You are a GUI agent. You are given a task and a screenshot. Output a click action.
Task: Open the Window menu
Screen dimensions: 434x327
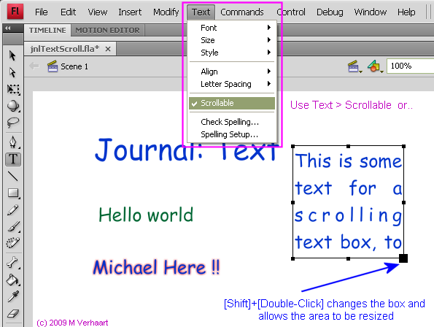coord(371,12)
